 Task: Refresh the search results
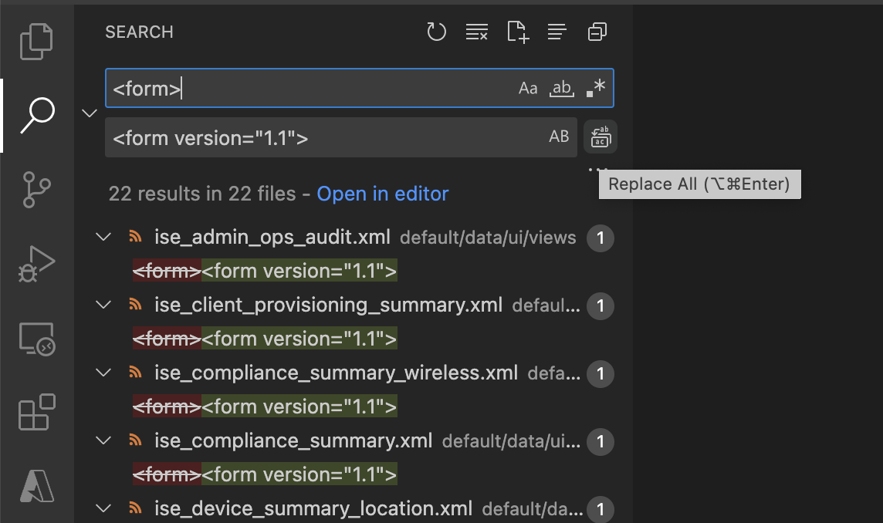tap(437, 32)
